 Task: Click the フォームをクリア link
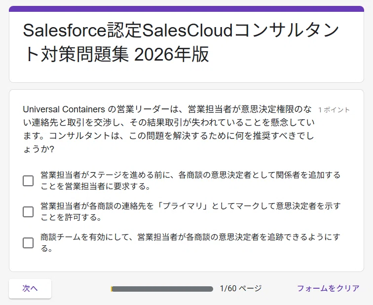coord(328,288)
